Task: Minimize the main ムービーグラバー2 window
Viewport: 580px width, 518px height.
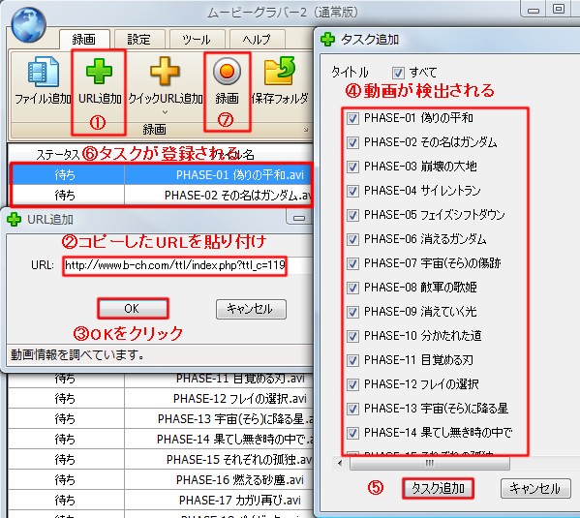Action: 533,10
